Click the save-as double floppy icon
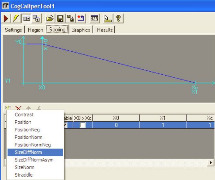This screenshot has height=180, width=215. pos(70,18)
